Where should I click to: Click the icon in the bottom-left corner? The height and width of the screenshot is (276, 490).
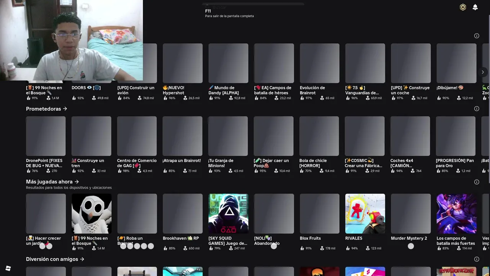pos(8,268)
